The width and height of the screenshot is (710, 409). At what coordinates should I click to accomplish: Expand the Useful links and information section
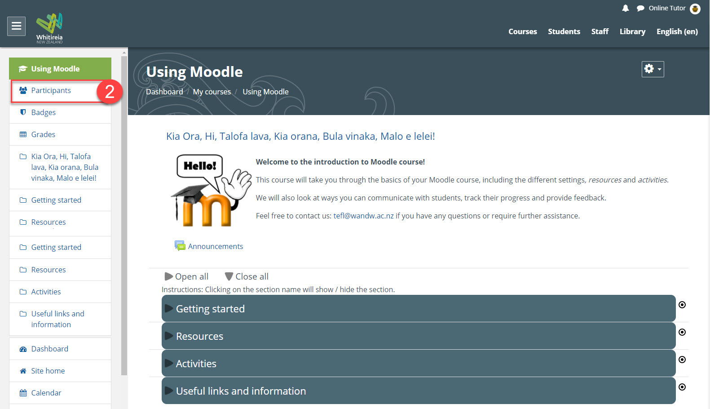point(419,391)
